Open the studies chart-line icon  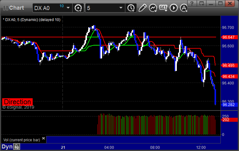coord(153,8)
